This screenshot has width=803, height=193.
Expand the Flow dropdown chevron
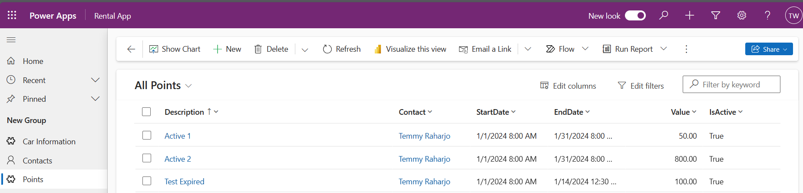pyautogui.click(x=585, y=49)
